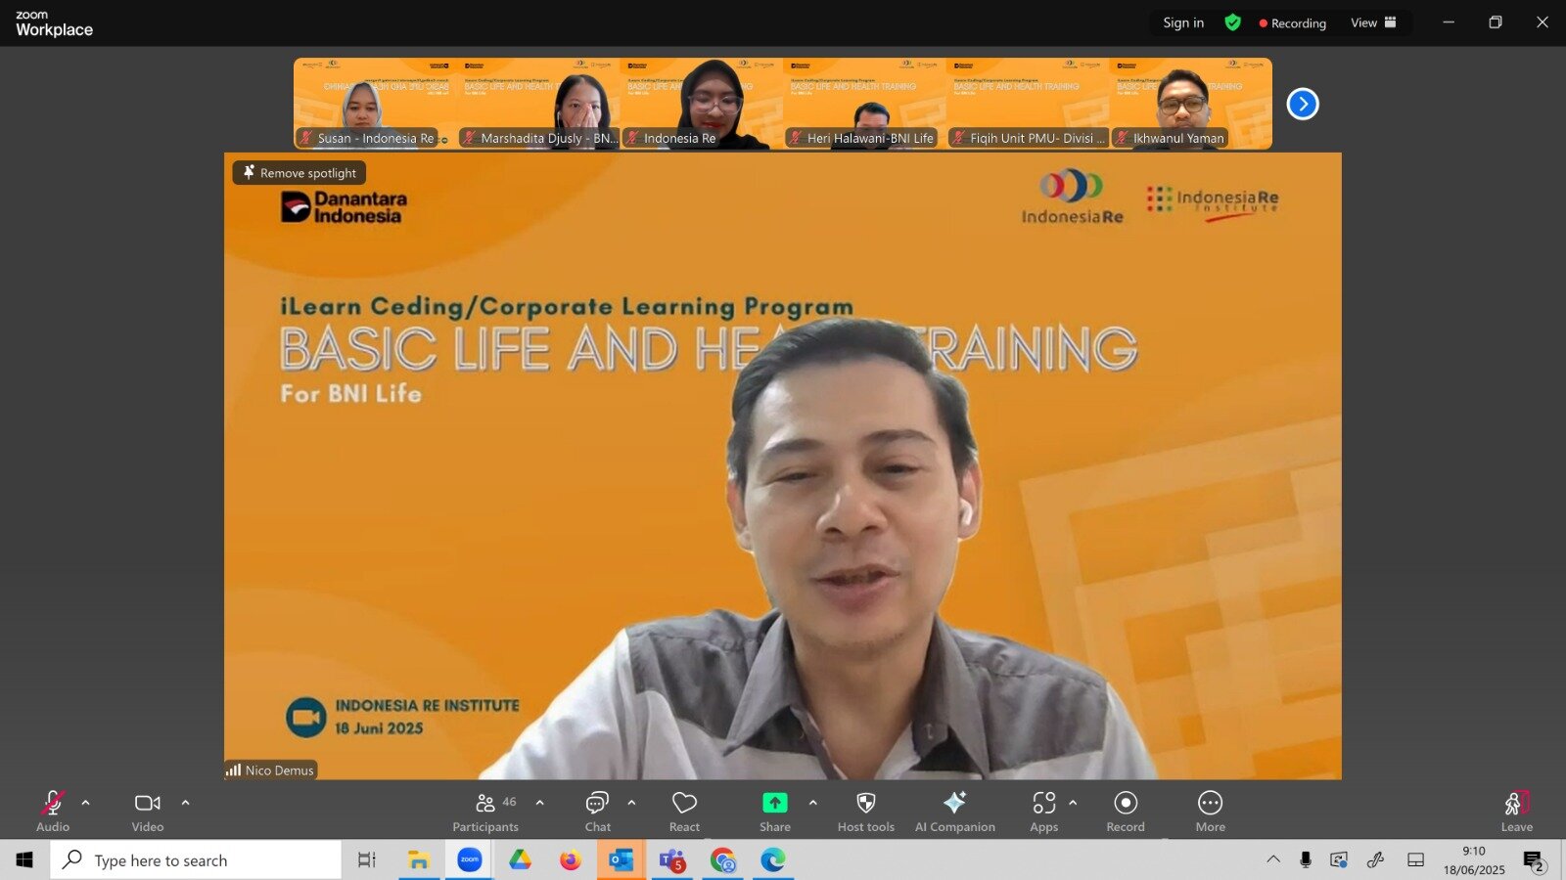Open the More options menu
Screen dimensions: 1566x880
coord(1210,812)
